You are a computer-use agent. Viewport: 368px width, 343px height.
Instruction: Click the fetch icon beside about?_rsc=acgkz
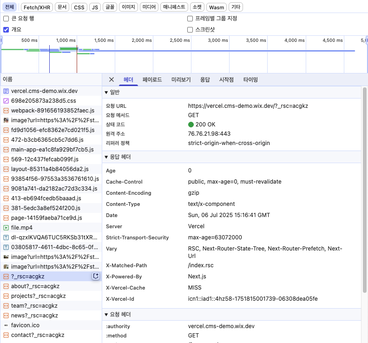[x=6, y=286]
